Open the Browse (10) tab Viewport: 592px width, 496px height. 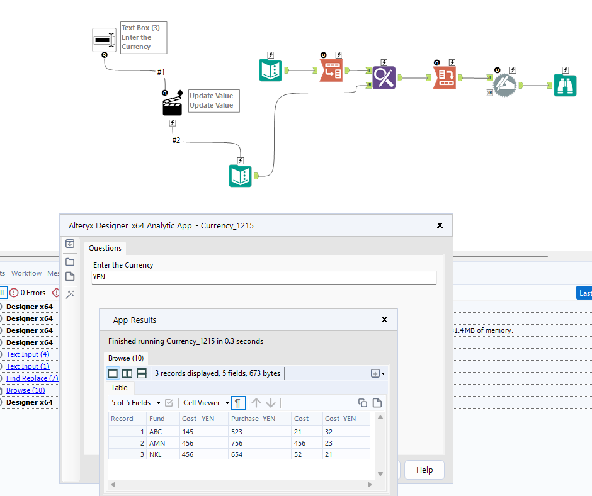coord(126,358)
